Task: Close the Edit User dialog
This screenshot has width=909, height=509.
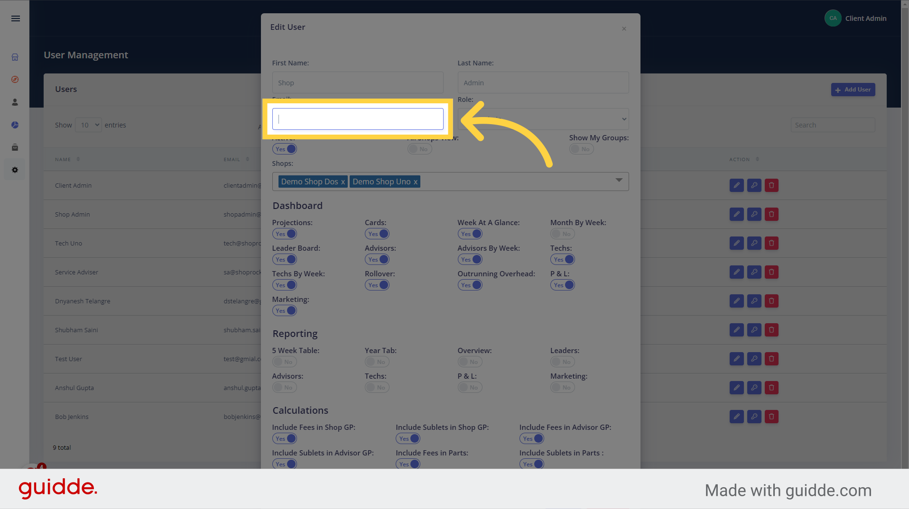Action: click(624, 29)
